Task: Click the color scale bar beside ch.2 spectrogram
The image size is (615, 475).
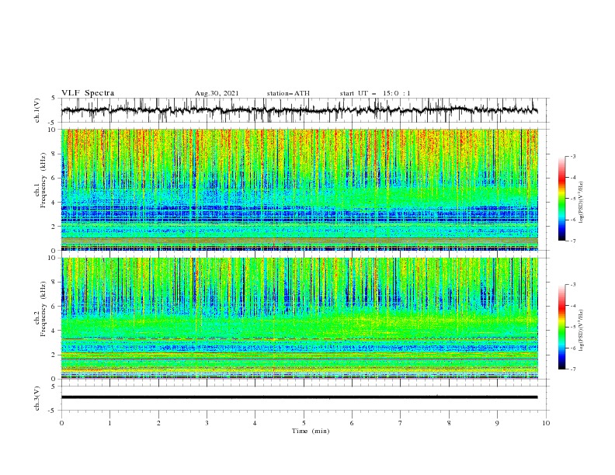Action: [x=561, y=327]
